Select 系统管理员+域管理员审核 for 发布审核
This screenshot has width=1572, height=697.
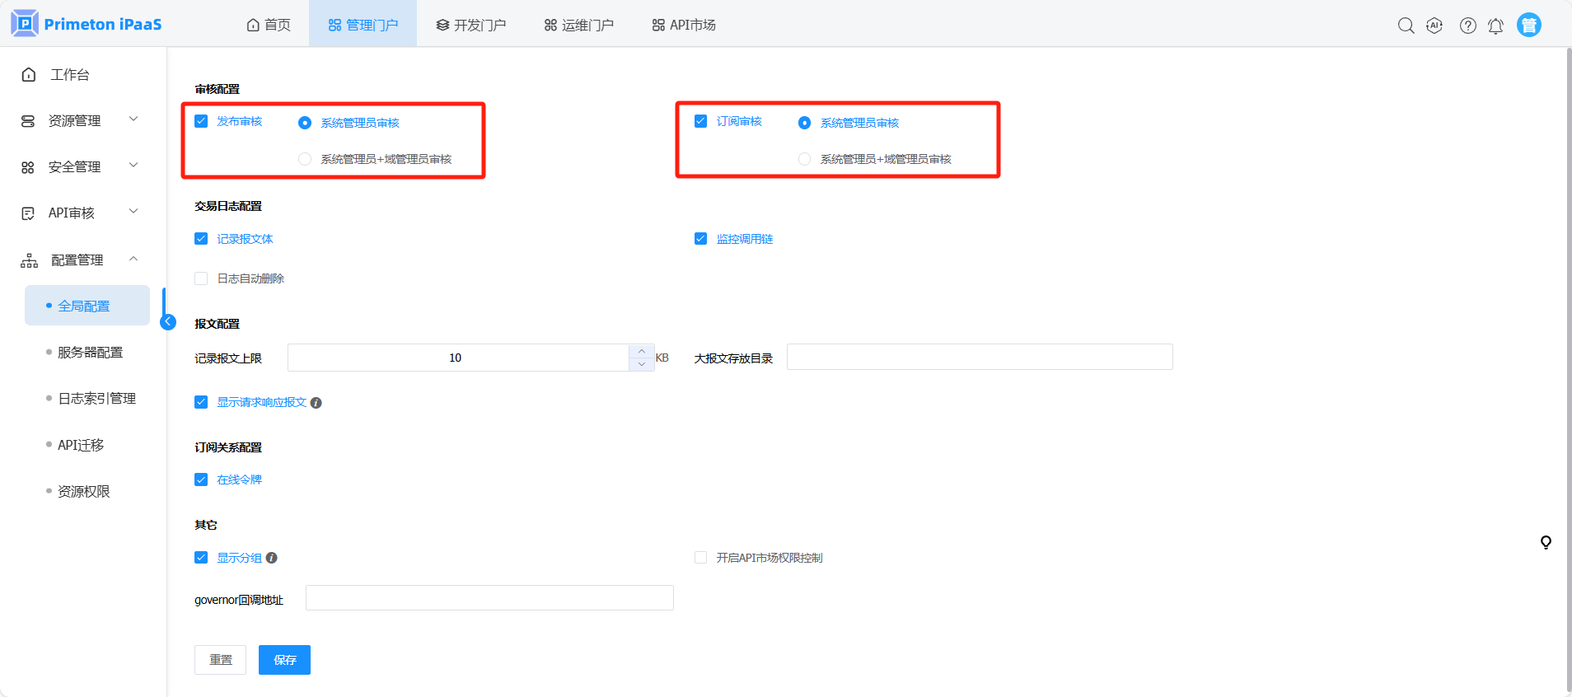pos(305,159)
